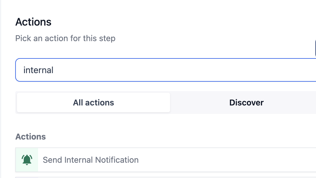Switch to the All actions tab

[x=94, y=103]
